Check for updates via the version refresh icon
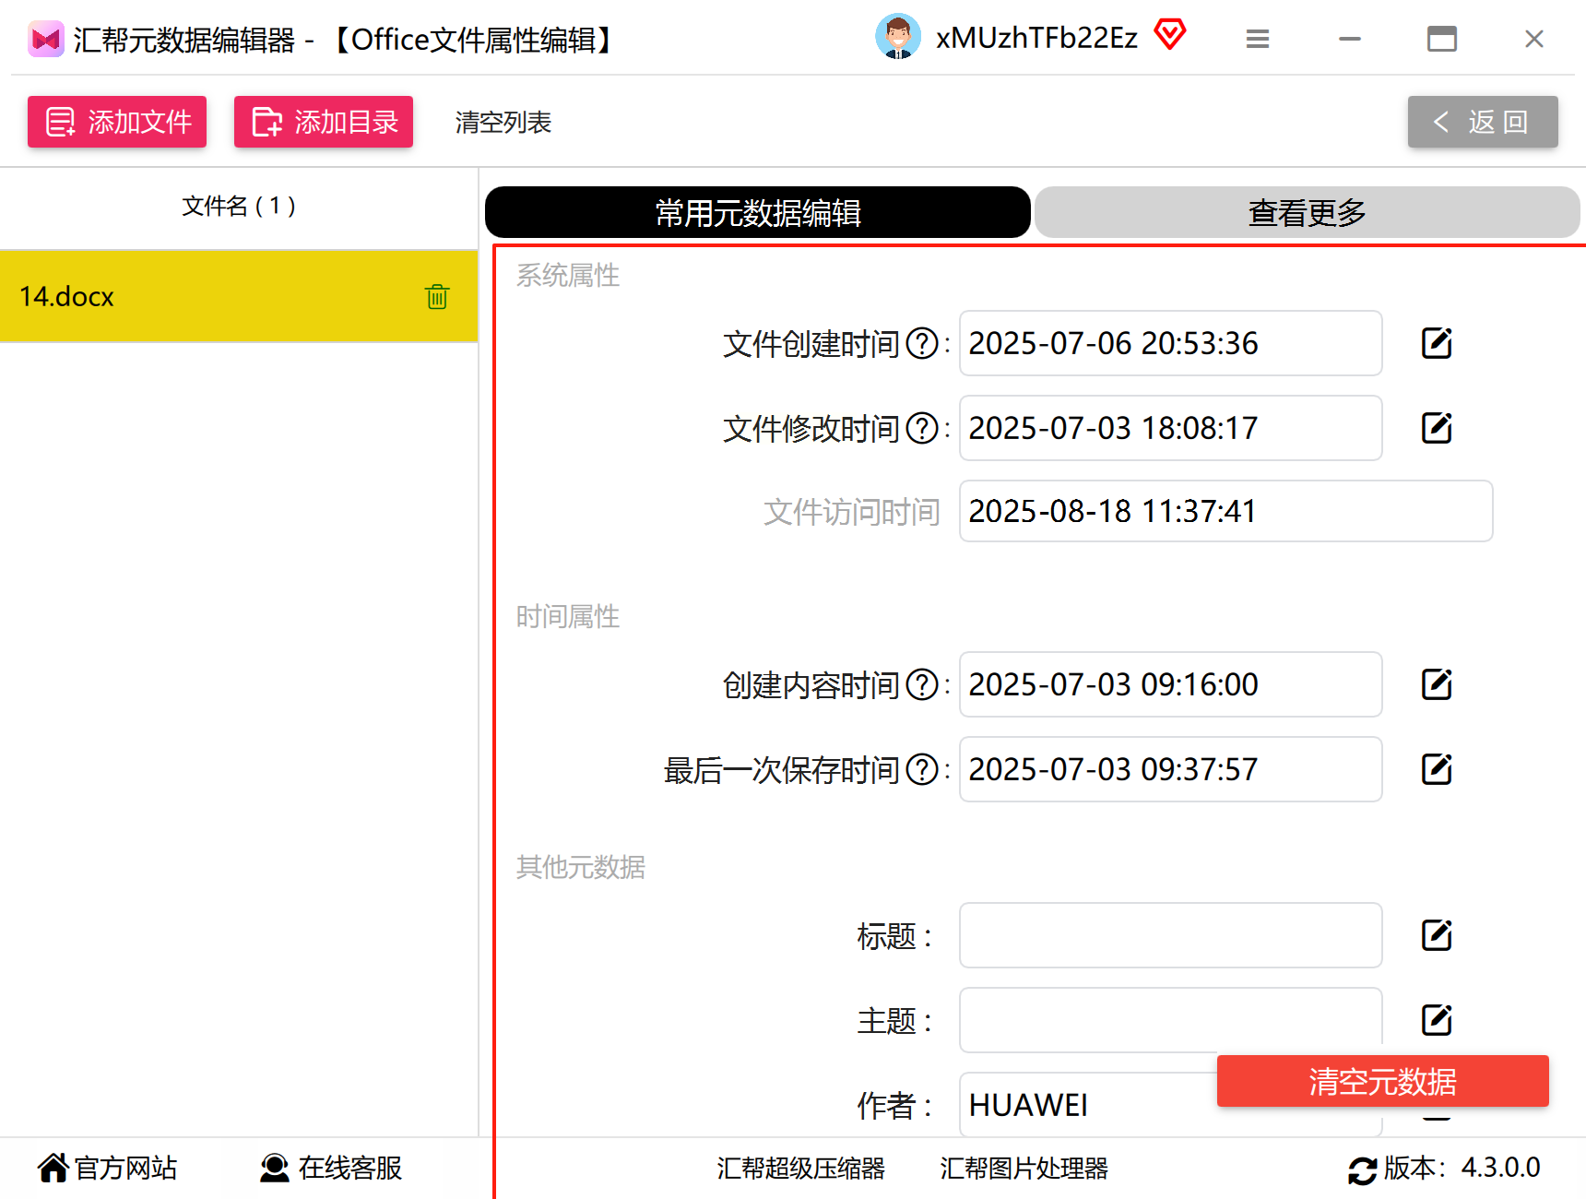The image size is (1586, 1199). tap(1362, 1169)
